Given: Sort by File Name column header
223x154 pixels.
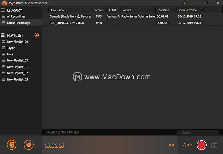Looking at the screenshot, I should (70, 10).
